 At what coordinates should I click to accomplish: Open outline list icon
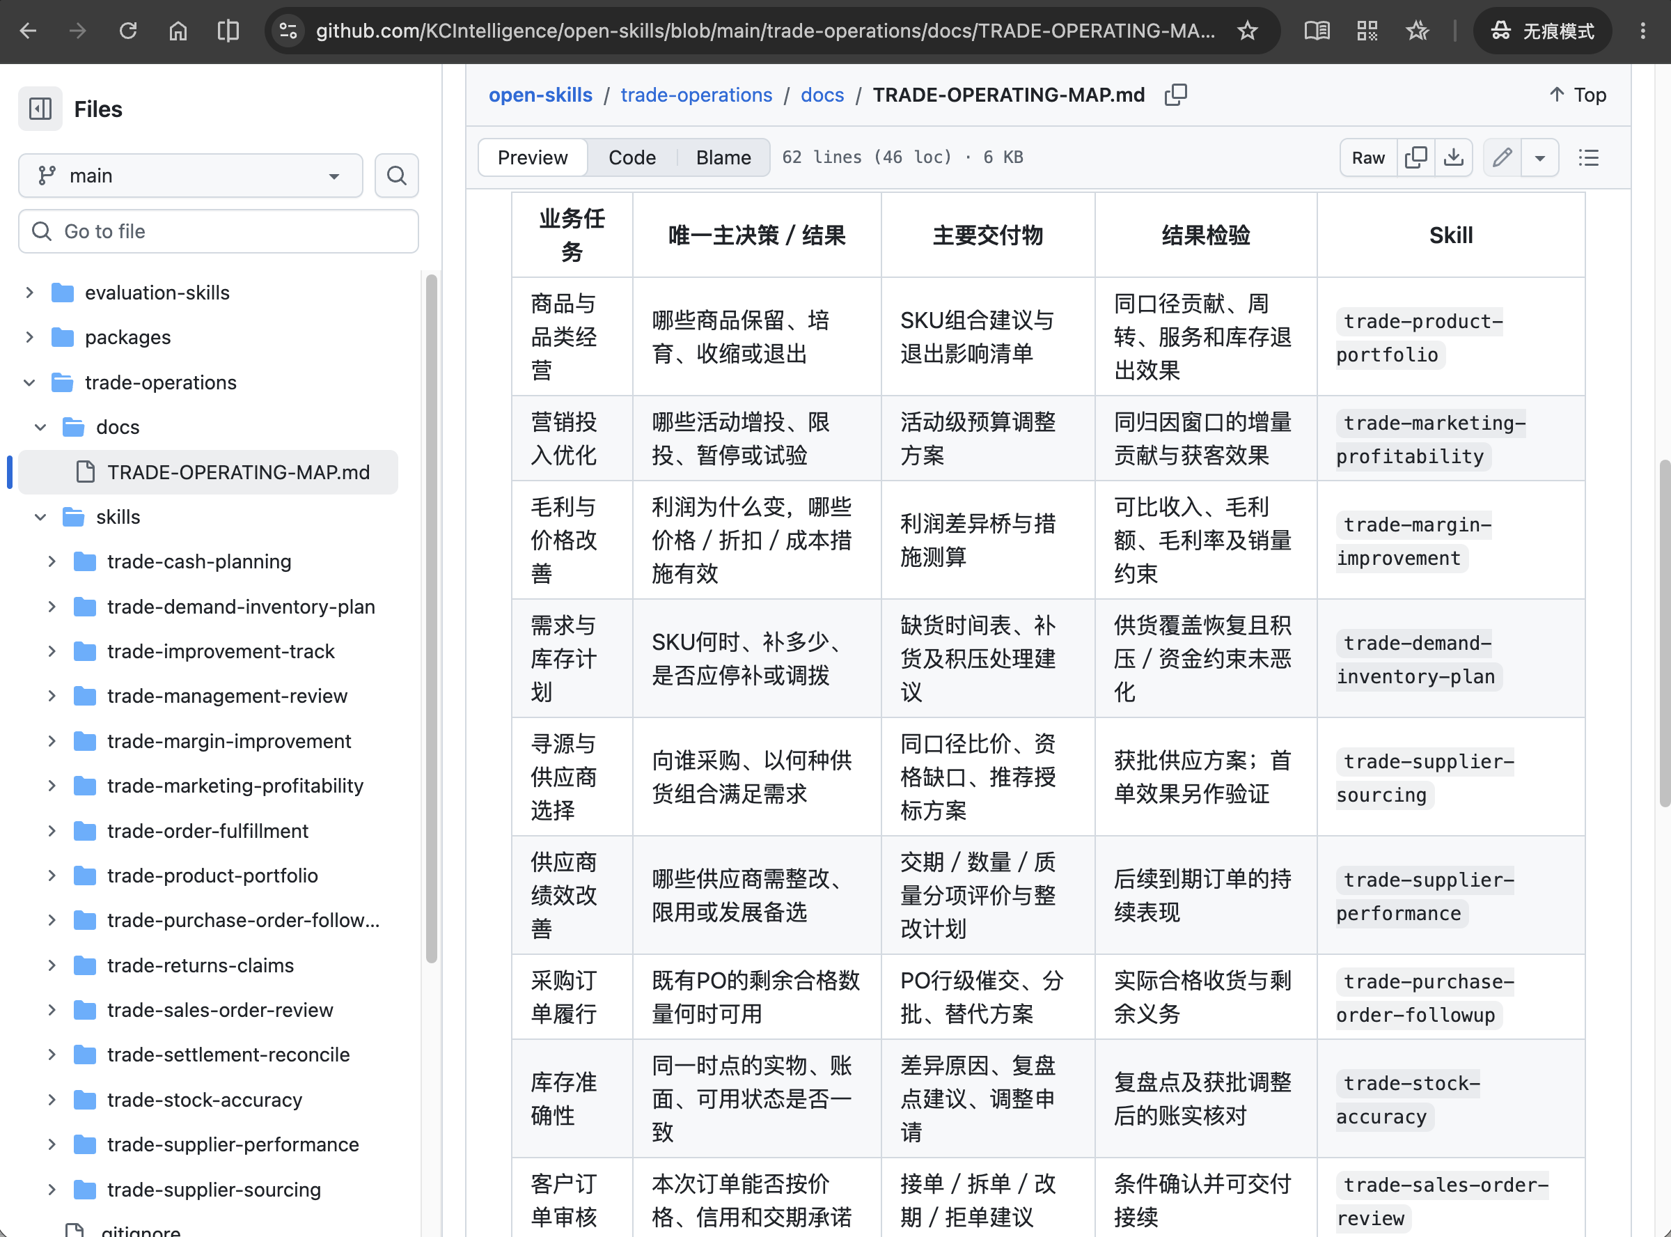click(x=1589, y=157)
